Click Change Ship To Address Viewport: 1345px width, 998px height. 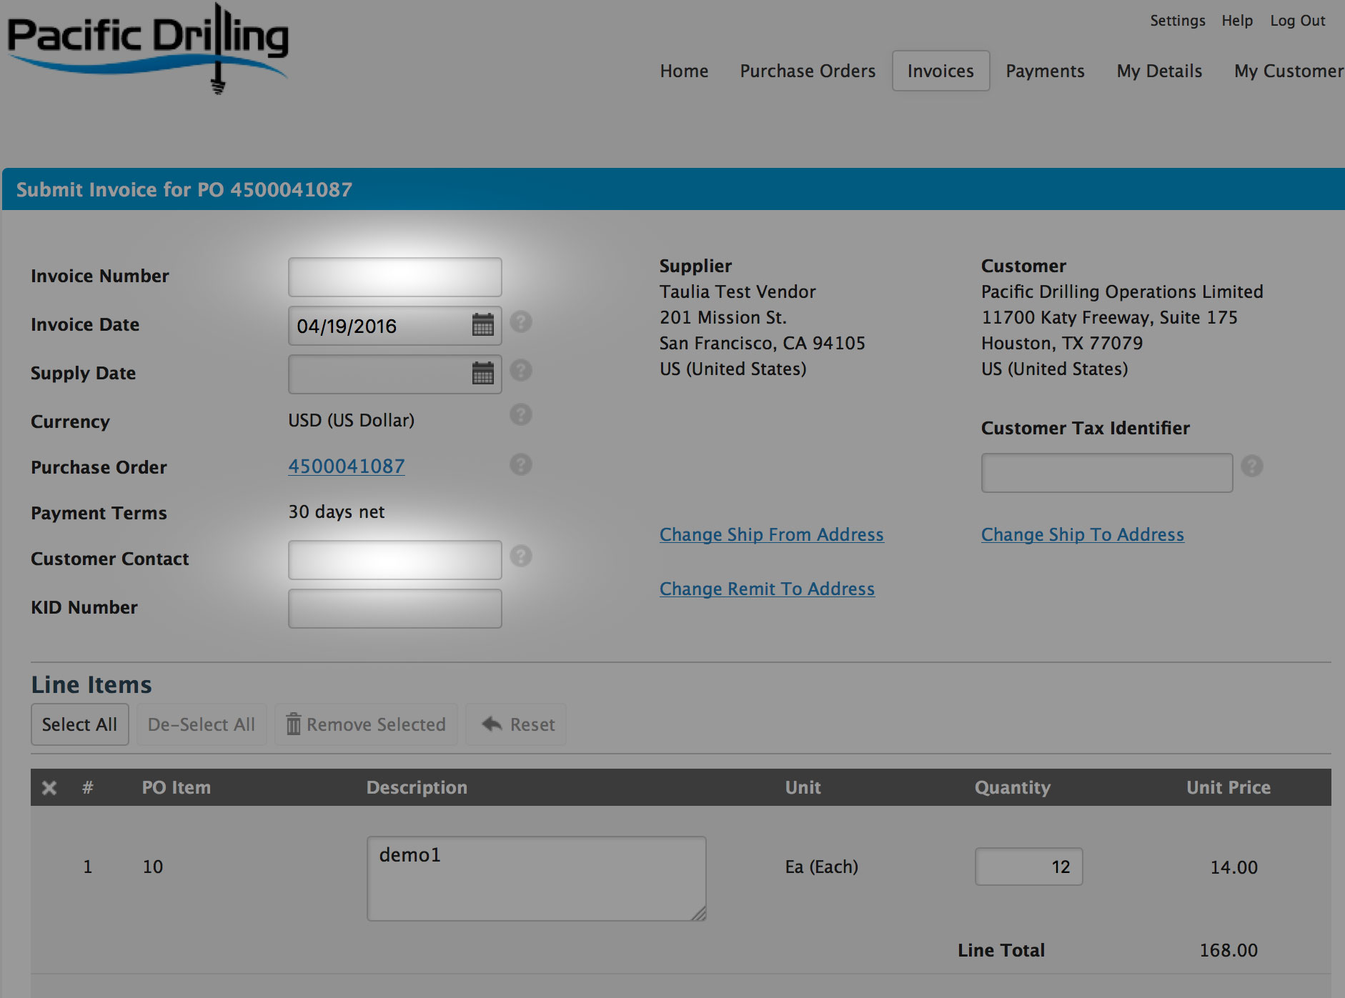[1083, 535]
